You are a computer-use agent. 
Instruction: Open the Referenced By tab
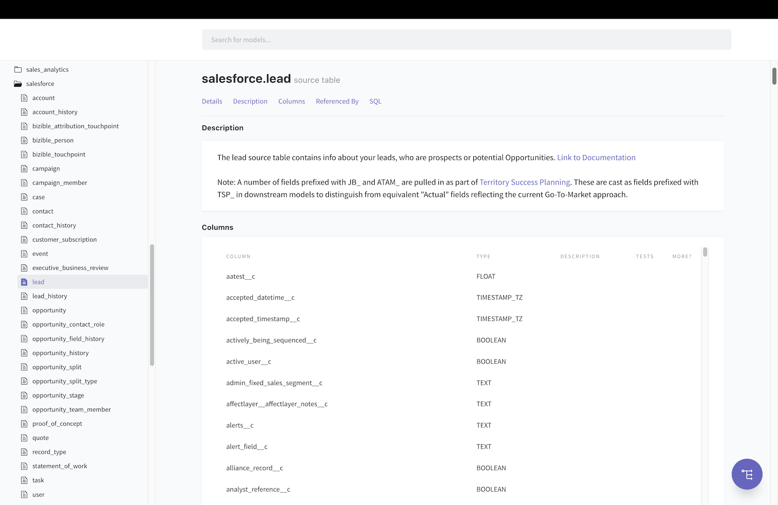point(337,101)
